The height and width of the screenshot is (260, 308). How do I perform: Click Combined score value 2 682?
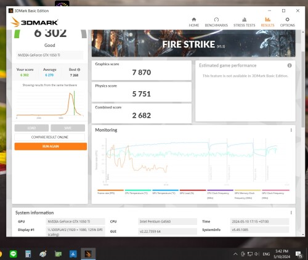pyautogui.click(x=142, y=116)
